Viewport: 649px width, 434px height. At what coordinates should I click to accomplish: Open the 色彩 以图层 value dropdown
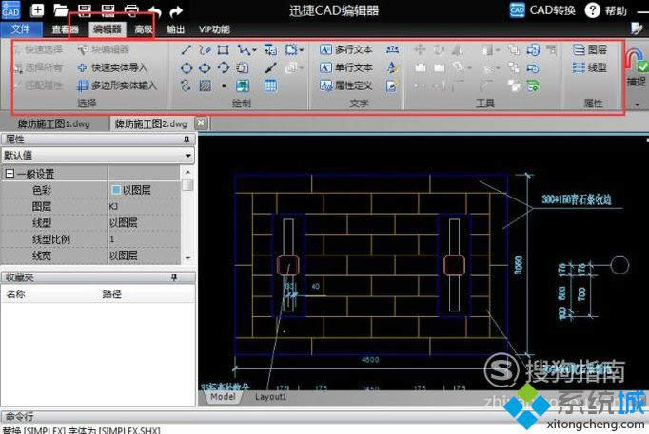tap(145, 190)
